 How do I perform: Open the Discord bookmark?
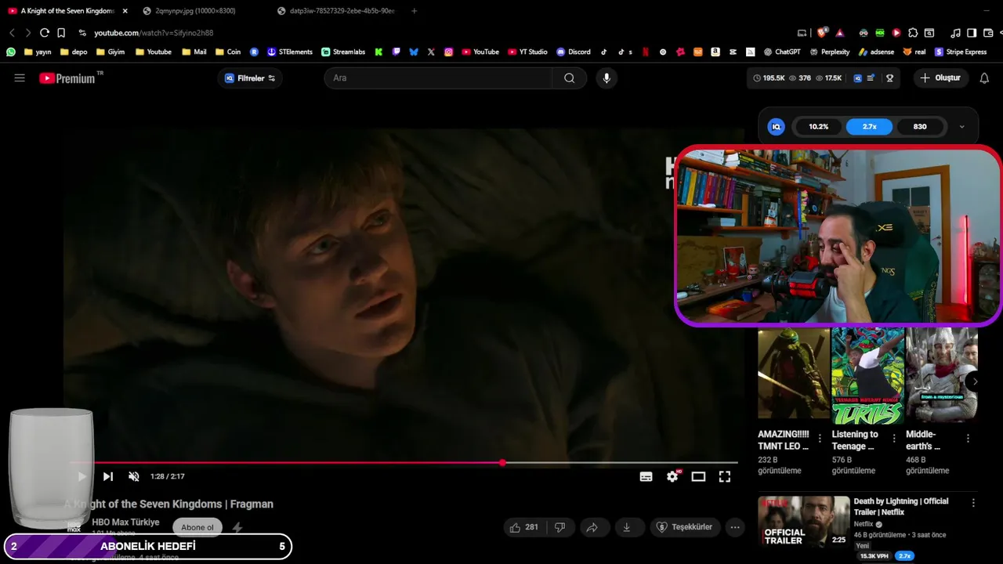574,52
